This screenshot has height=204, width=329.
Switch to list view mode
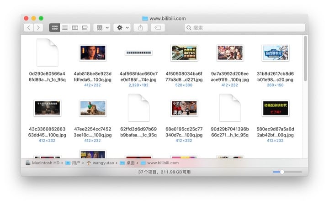(x=65, y=28)
